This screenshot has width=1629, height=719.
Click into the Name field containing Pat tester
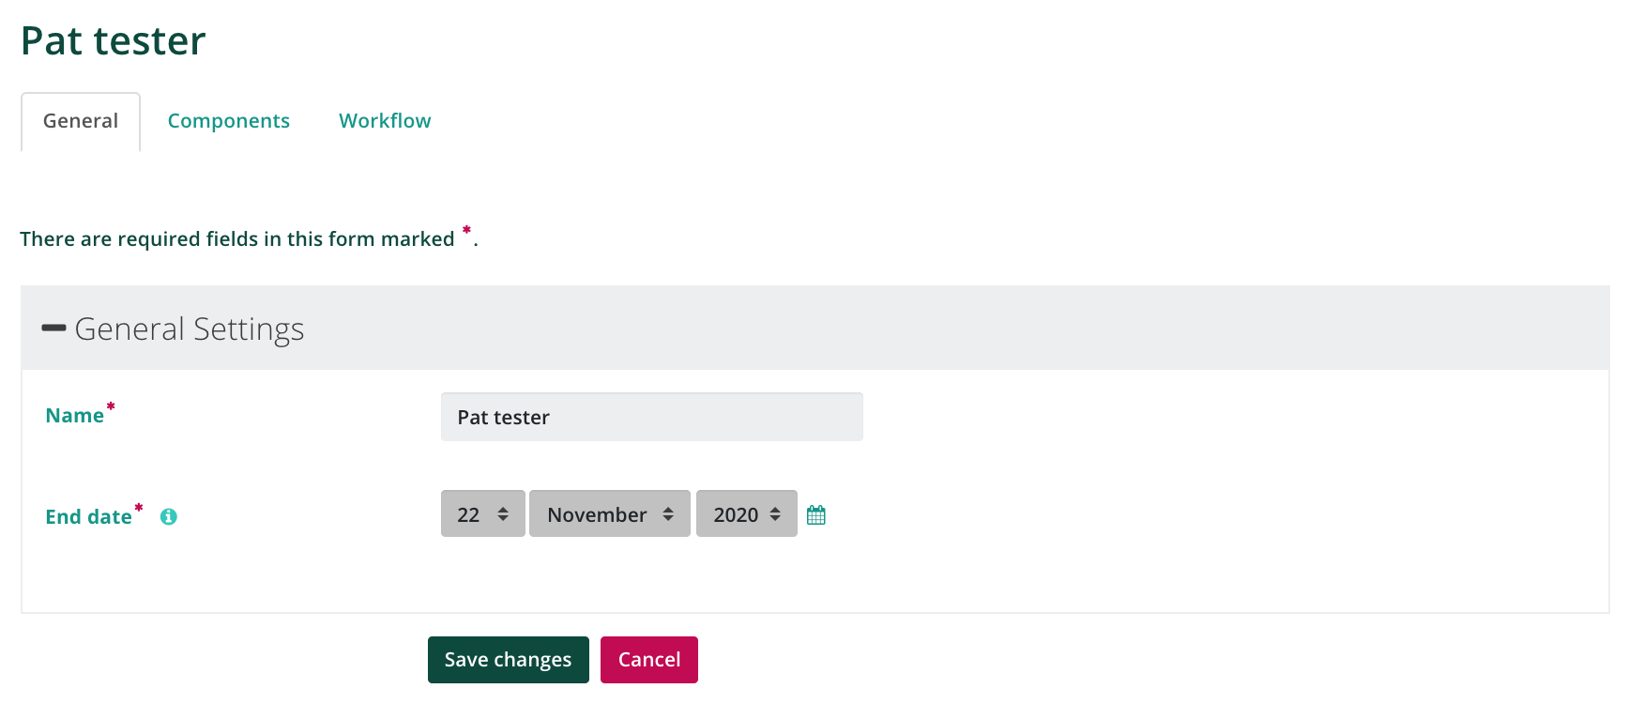(x=652, y=417)
